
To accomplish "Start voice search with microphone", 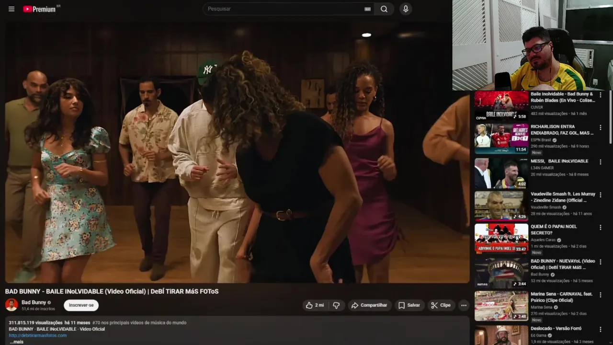I will pyautogui.click(x=406, y=9).
